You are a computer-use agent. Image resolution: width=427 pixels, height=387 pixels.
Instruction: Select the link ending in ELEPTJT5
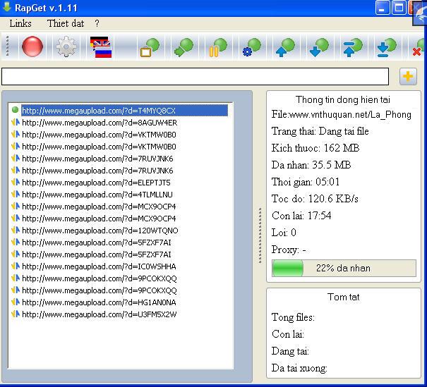tap(96, 183)
